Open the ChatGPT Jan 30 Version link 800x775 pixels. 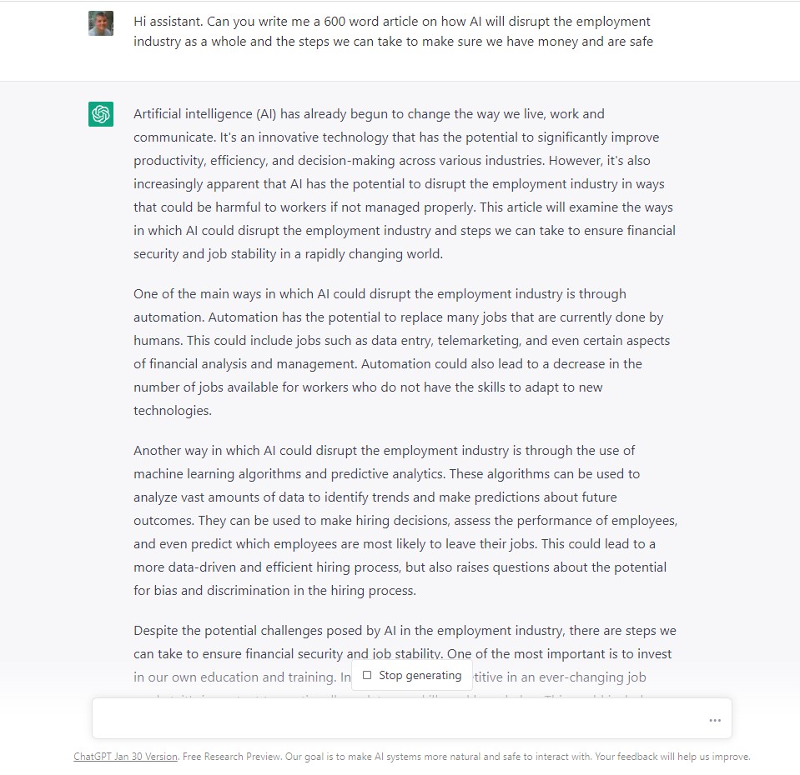125,757
